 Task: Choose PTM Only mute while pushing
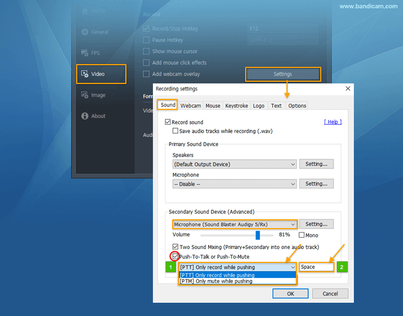click(x=237, y=281)
